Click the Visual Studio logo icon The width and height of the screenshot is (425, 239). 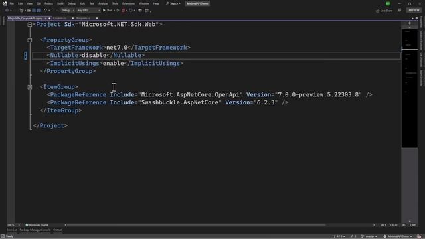tap(5, 3)
